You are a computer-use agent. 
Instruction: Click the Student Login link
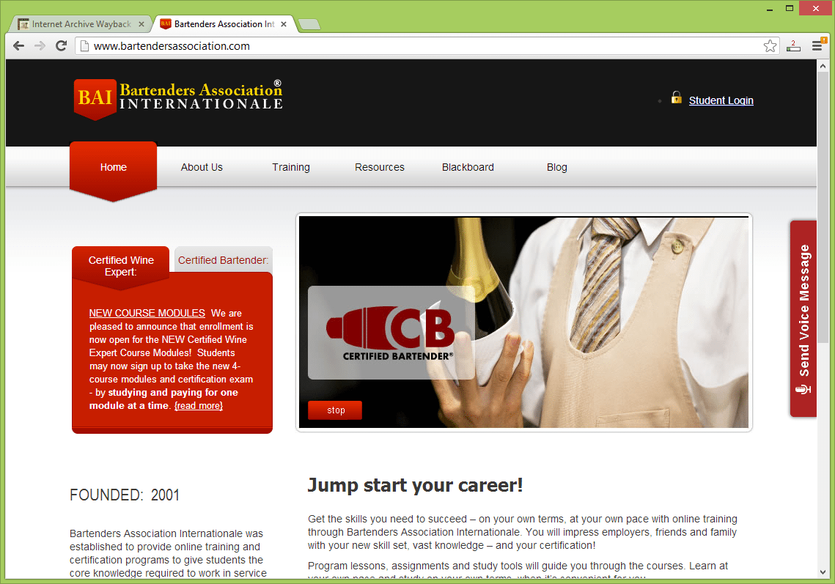click(721, 100)
